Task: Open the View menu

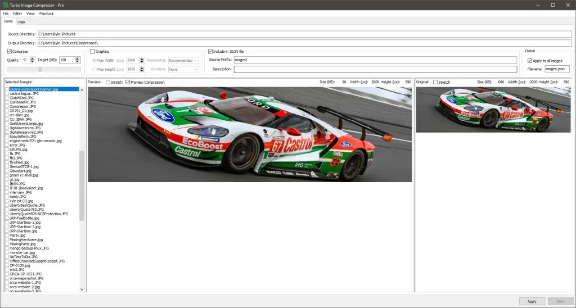Action: coord(30,13)
